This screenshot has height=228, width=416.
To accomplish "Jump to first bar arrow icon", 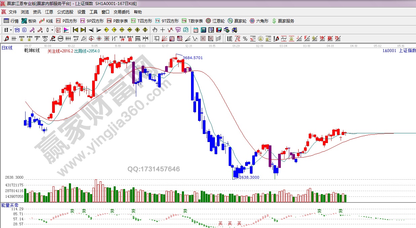I will point(76,30).
